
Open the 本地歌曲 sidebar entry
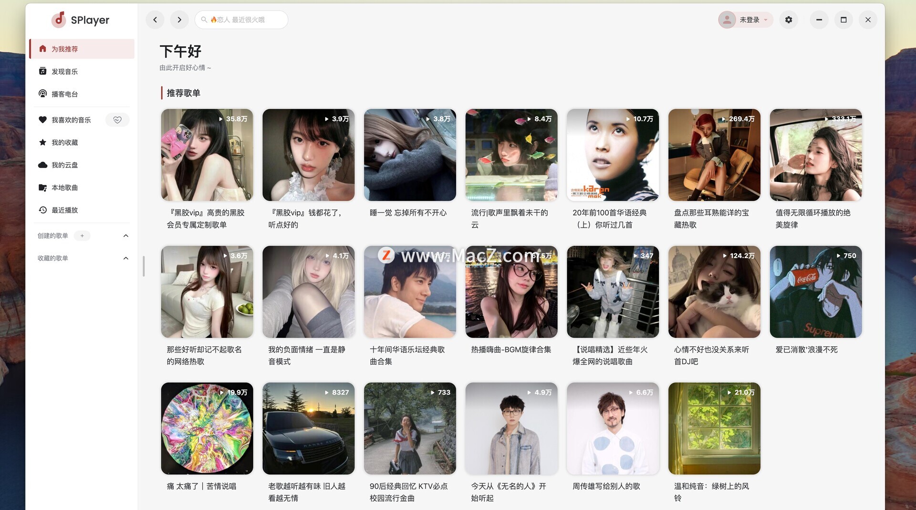point(64,187)
